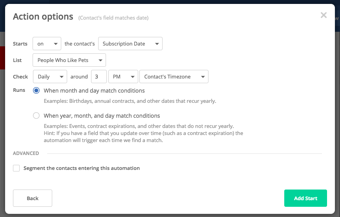Expand the Subscription Date field dropdown
The width and height of the screenshot is (340, 217).
click(x=130, y=44)
